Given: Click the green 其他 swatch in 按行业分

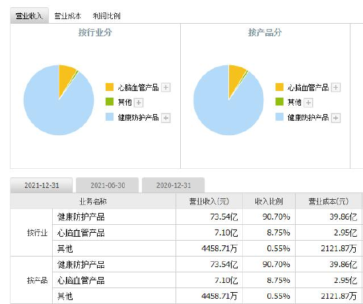Looking at the screenshot, I should (110, 102).
